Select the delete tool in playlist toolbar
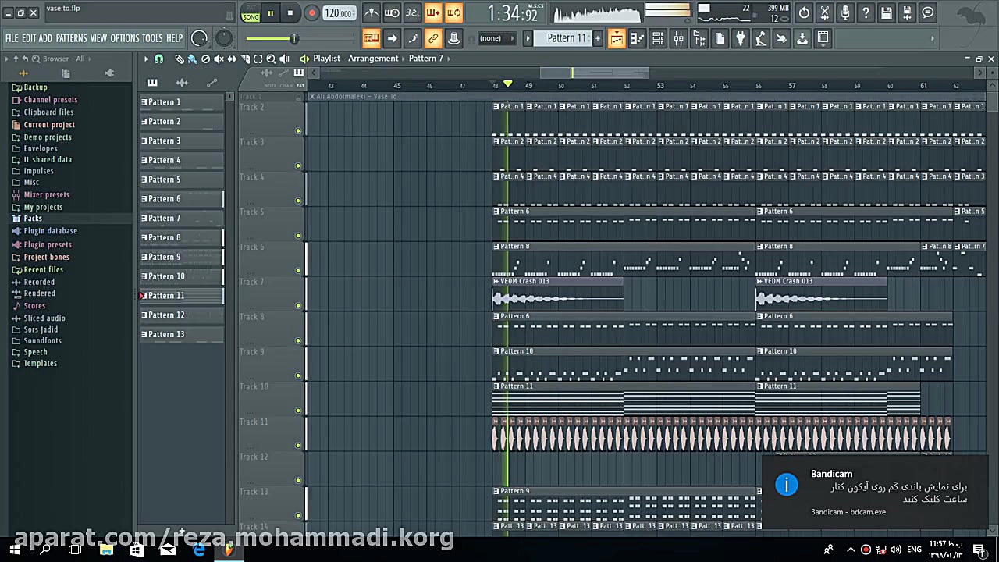 click(205, 59)
